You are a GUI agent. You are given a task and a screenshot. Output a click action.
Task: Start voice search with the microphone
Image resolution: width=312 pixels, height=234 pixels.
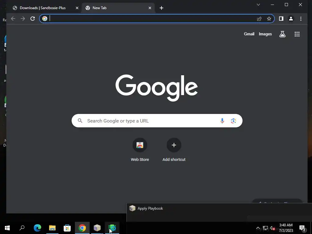(222, 121)
